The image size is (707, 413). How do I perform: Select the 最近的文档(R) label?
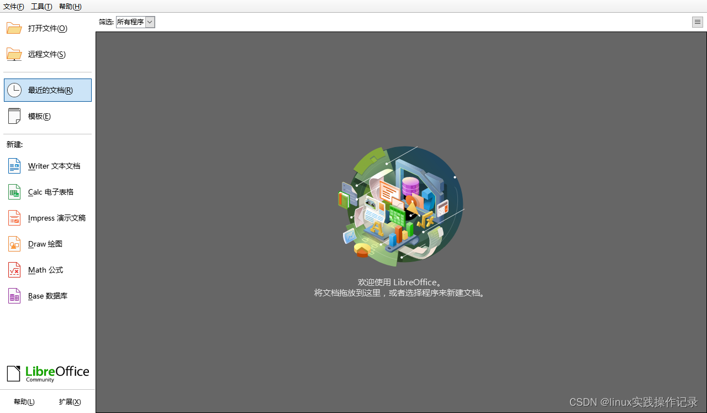pos(50,90)
